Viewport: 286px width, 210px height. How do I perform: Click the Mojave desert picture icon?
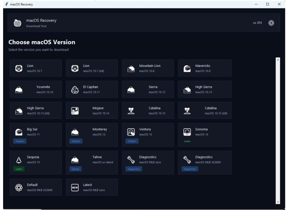point(75,111)
